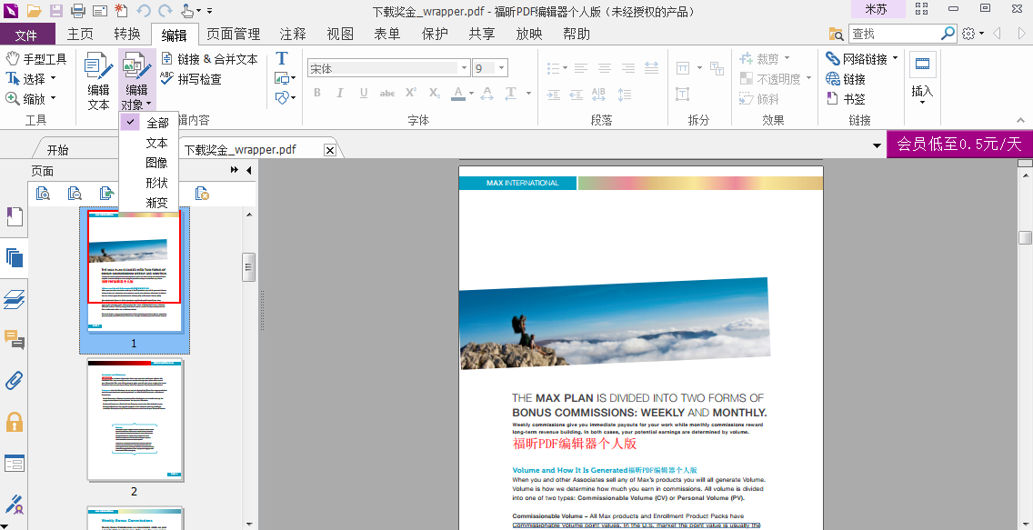Click the full-screen toggle icon in the title bar
Screen dimensions: 1033x530
[x=921, y=9]
